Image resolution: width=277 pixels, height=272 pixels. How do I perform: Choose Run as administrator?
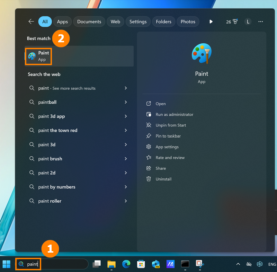point(175,115)
